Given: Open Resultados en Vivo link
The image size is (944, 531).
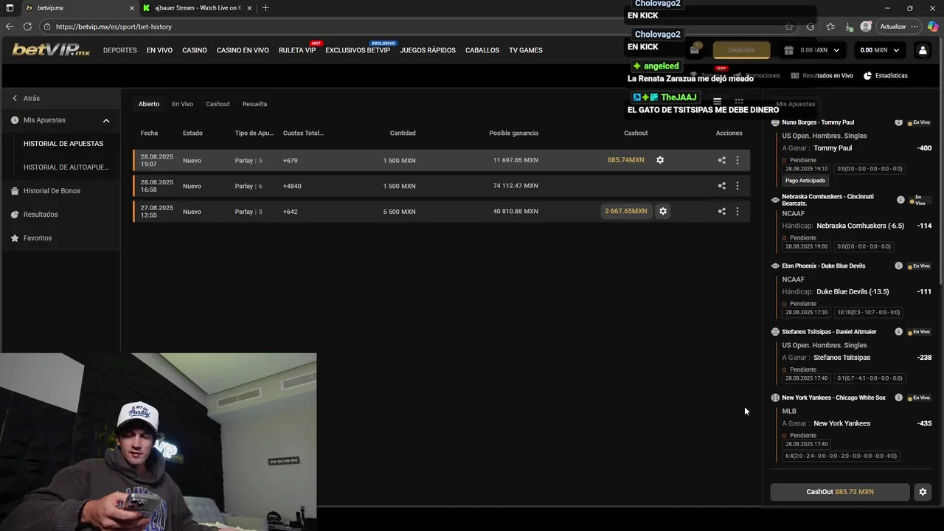Looking at the screenshot, I should 822,75.
